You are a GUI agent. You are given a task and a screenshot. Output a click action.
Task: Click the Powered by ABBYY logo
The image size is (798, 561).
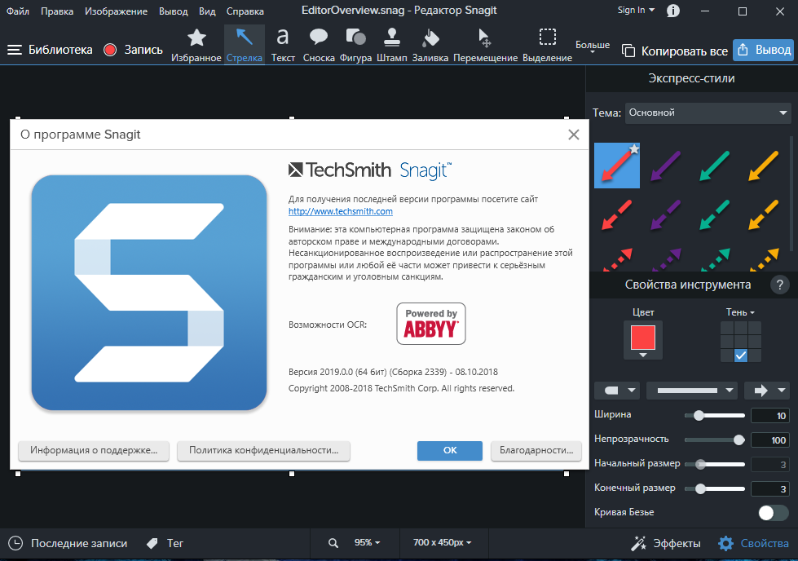coord(431,324)
